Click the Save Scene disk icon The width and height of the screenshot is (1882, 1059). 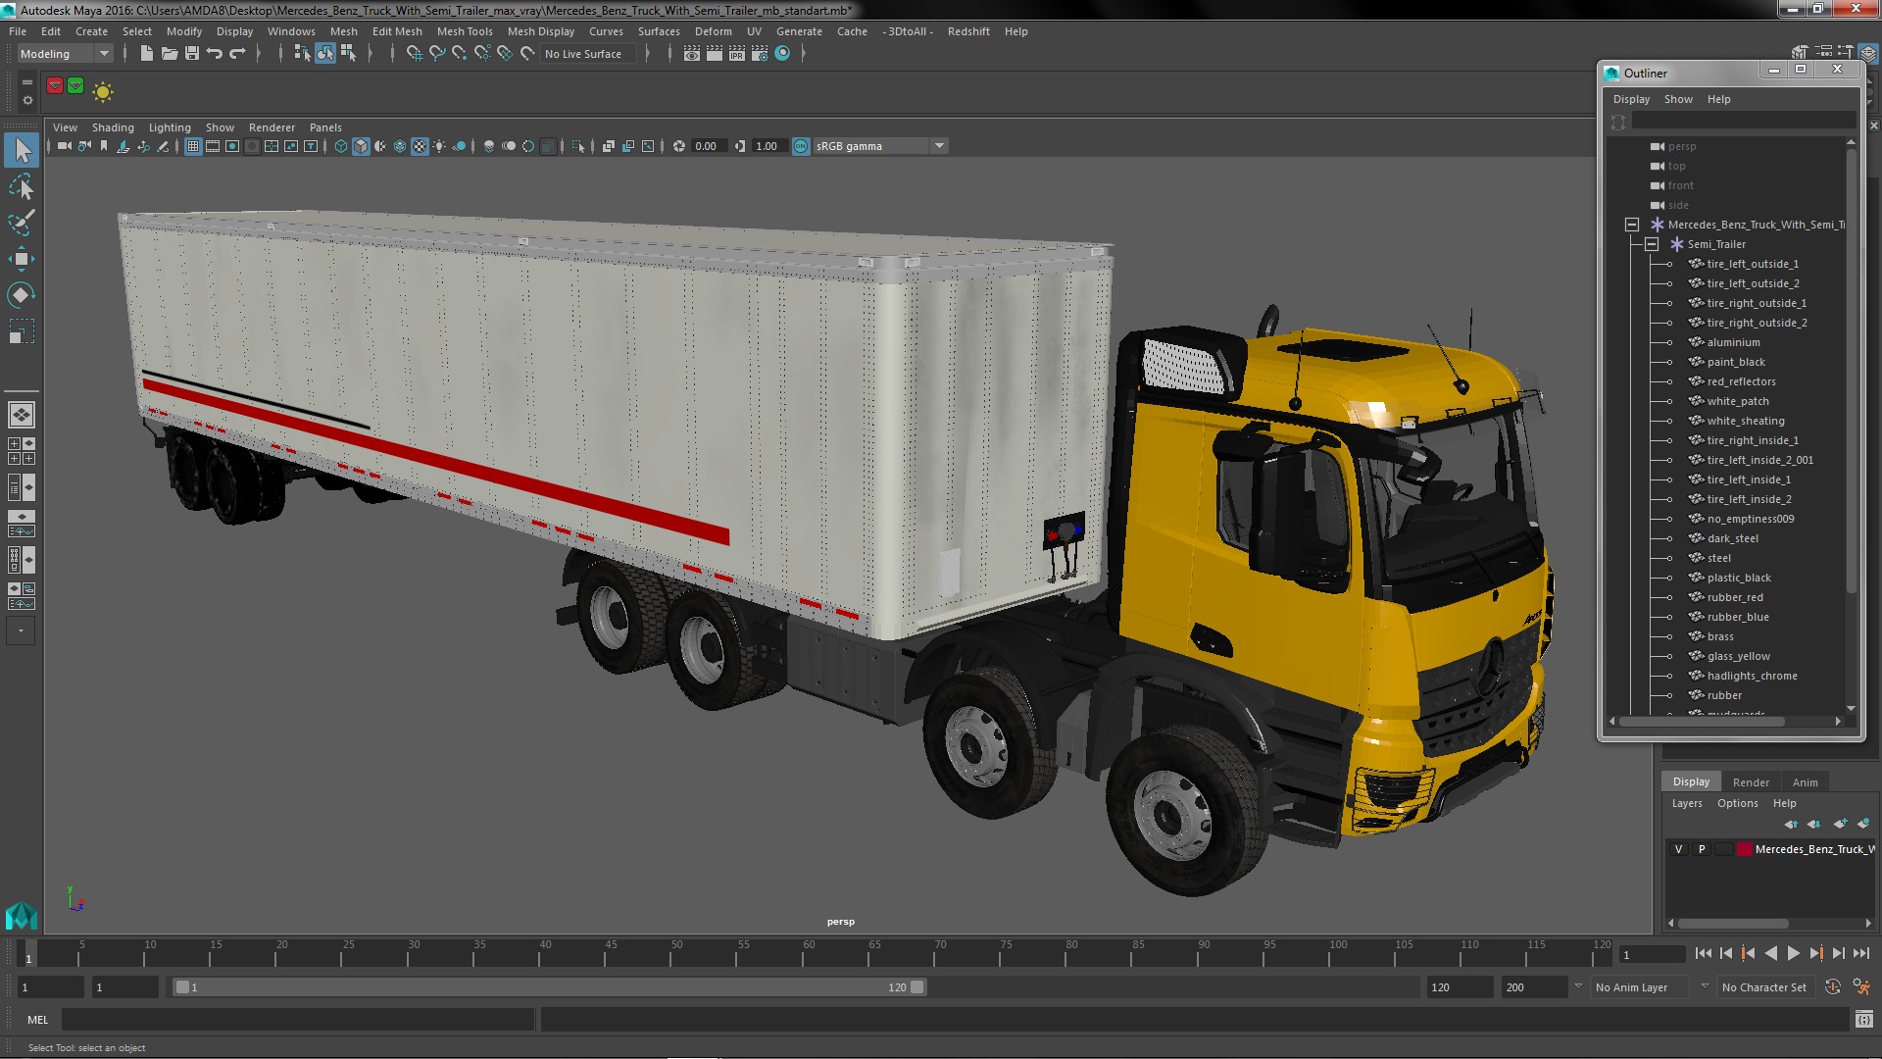point(192,53)
